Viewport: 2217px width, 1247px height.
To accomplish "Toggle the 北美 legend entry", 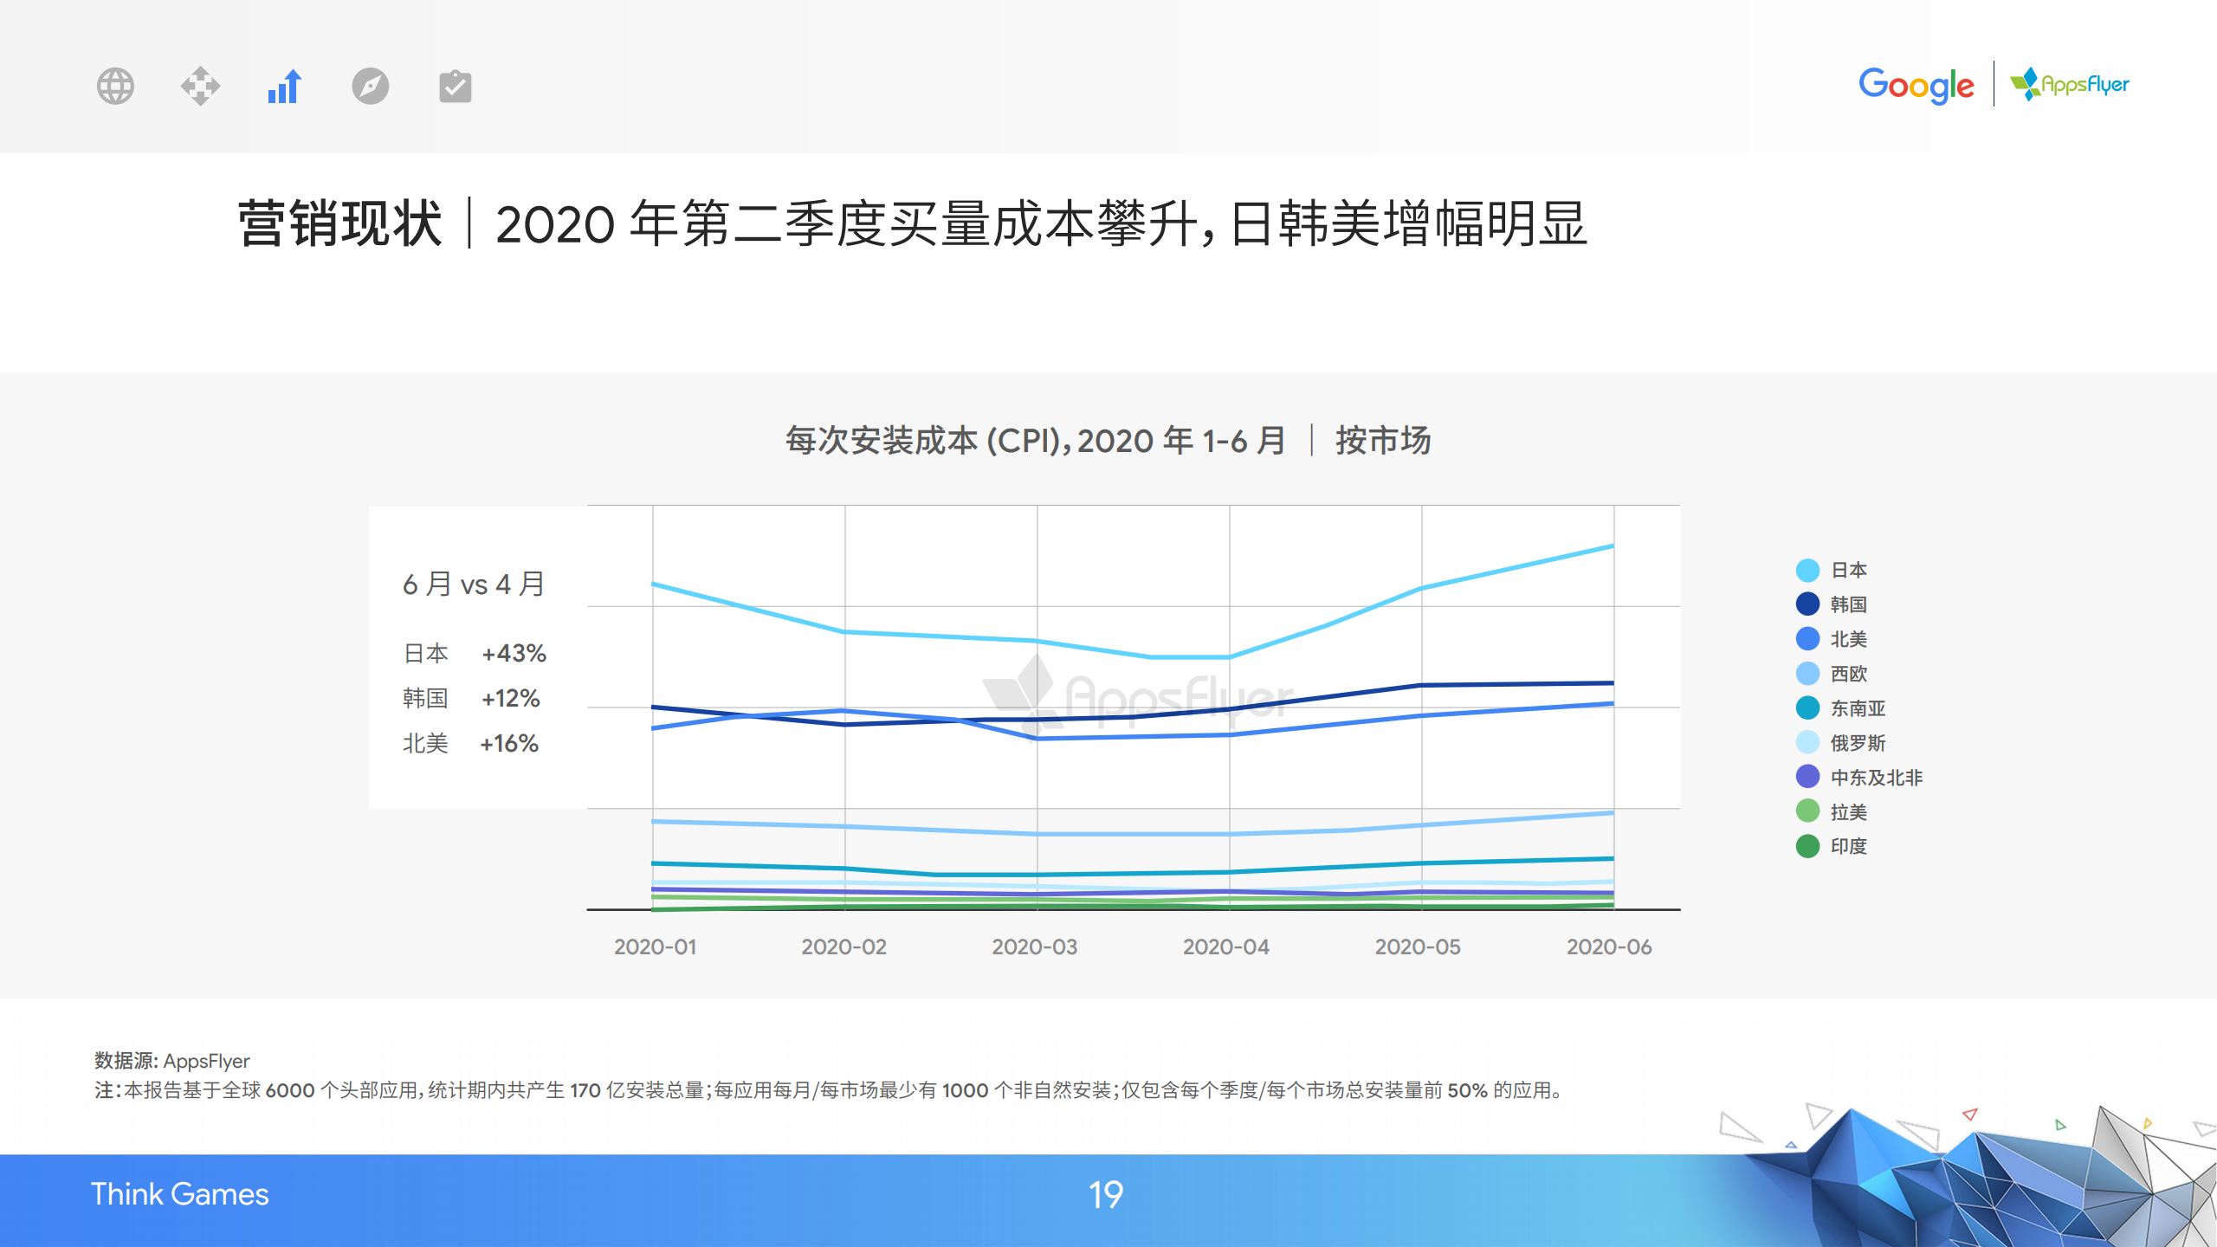I will point(1847,639).
